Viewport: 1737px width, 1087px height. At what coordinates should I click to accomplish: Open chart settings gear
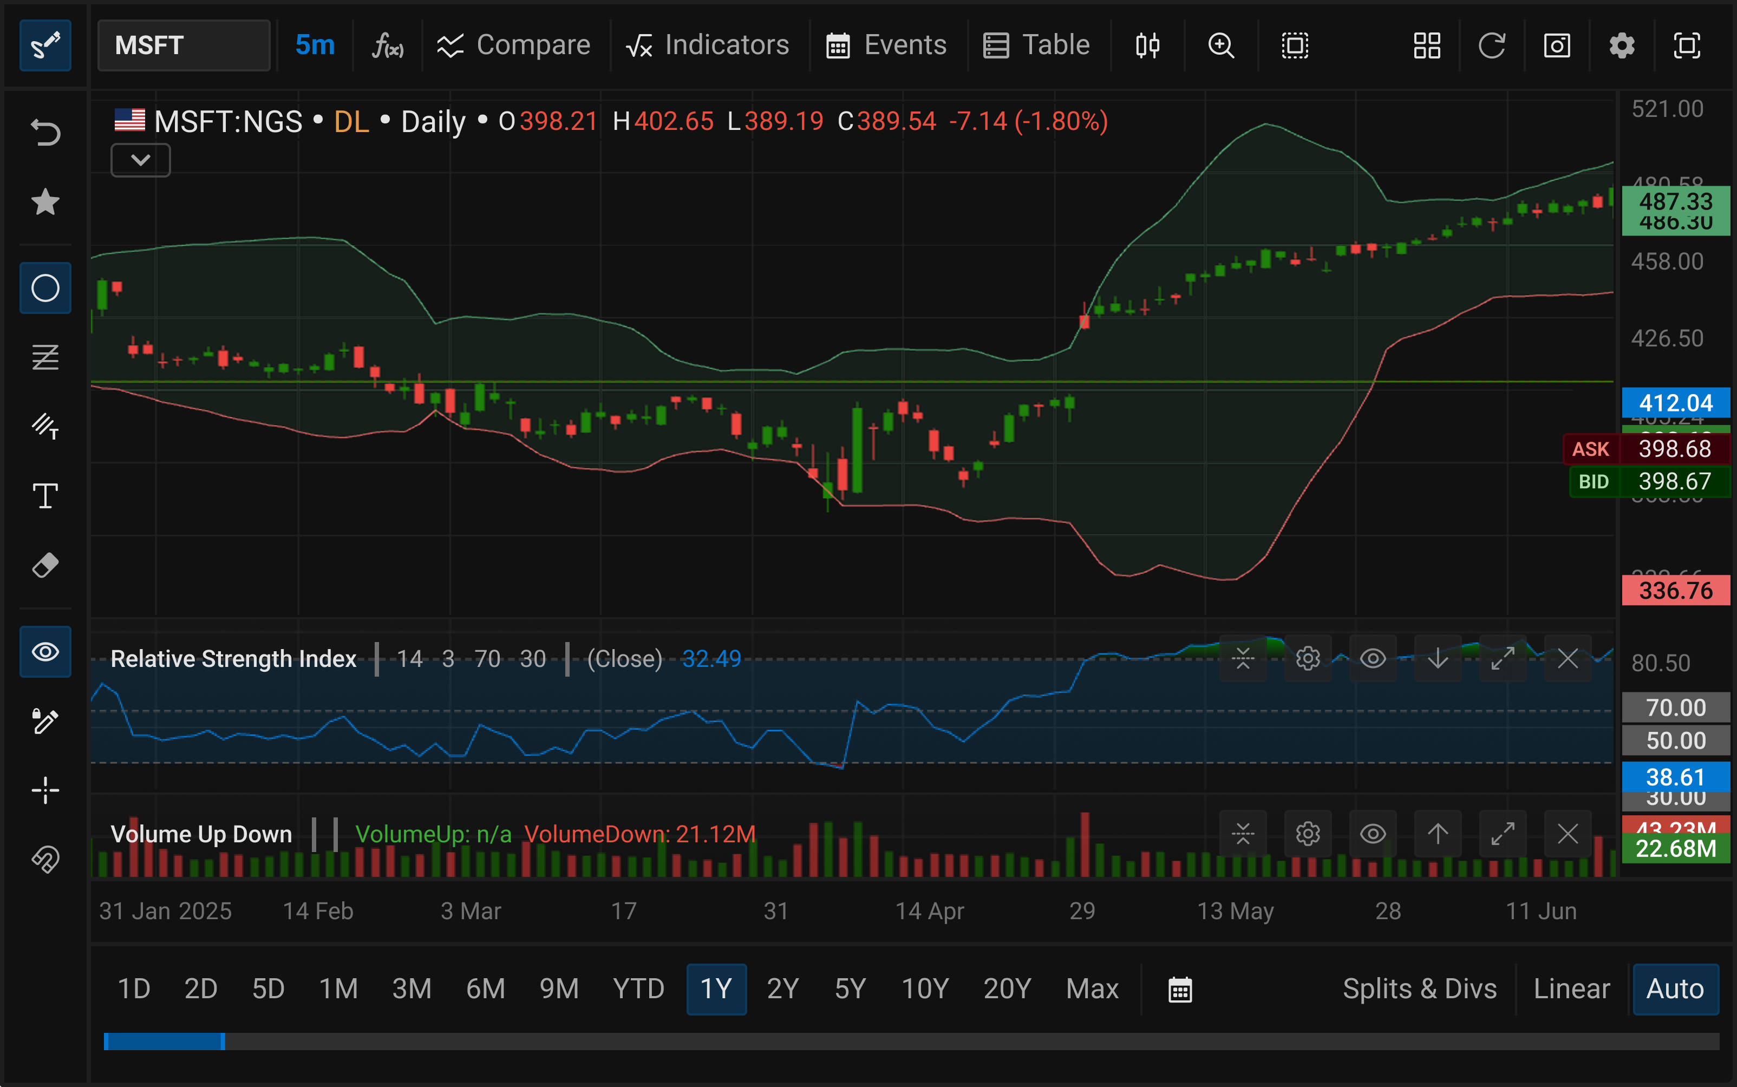(1622, 45)
